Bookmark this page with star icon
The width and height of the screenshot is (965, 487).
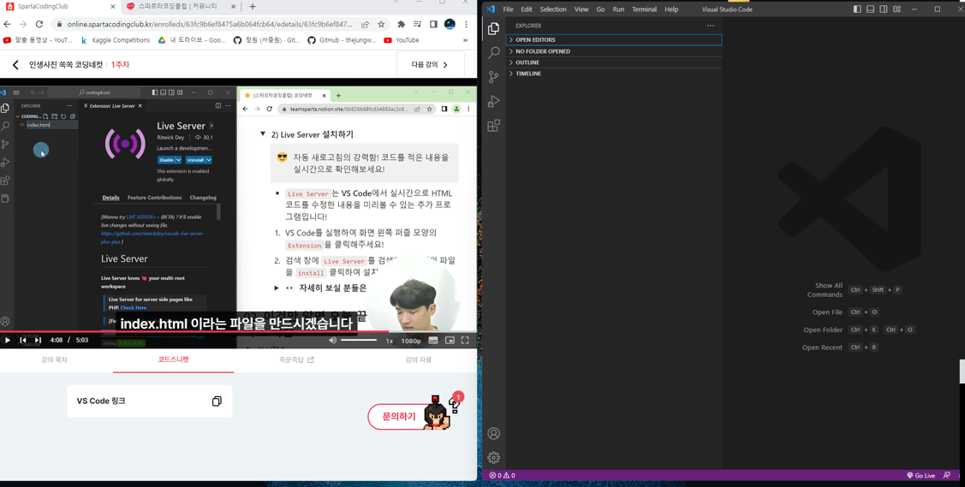tap(381, 25)
